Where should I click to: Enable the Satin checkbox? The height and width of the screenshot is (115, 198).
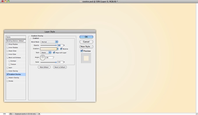click(x=8, y=67)
